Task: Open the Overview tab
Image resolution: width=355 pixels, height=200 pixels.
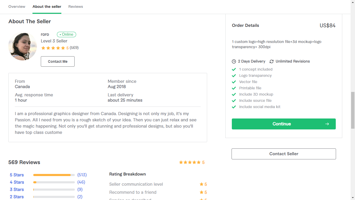Action: click(17, 7)
